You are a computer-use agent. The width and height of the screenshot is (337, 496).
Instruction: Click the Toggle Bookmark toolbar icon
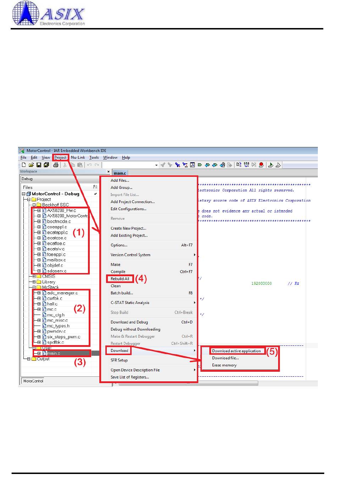[199, 165]
